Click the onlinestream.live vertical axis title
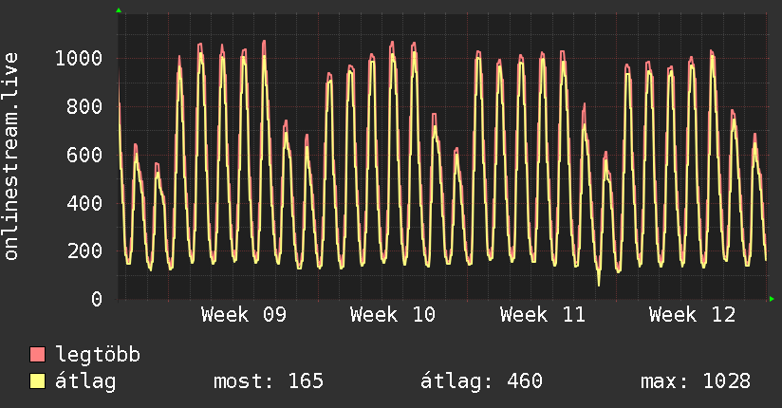Viewport: 782px width, 408px height. tap(11, 156)
